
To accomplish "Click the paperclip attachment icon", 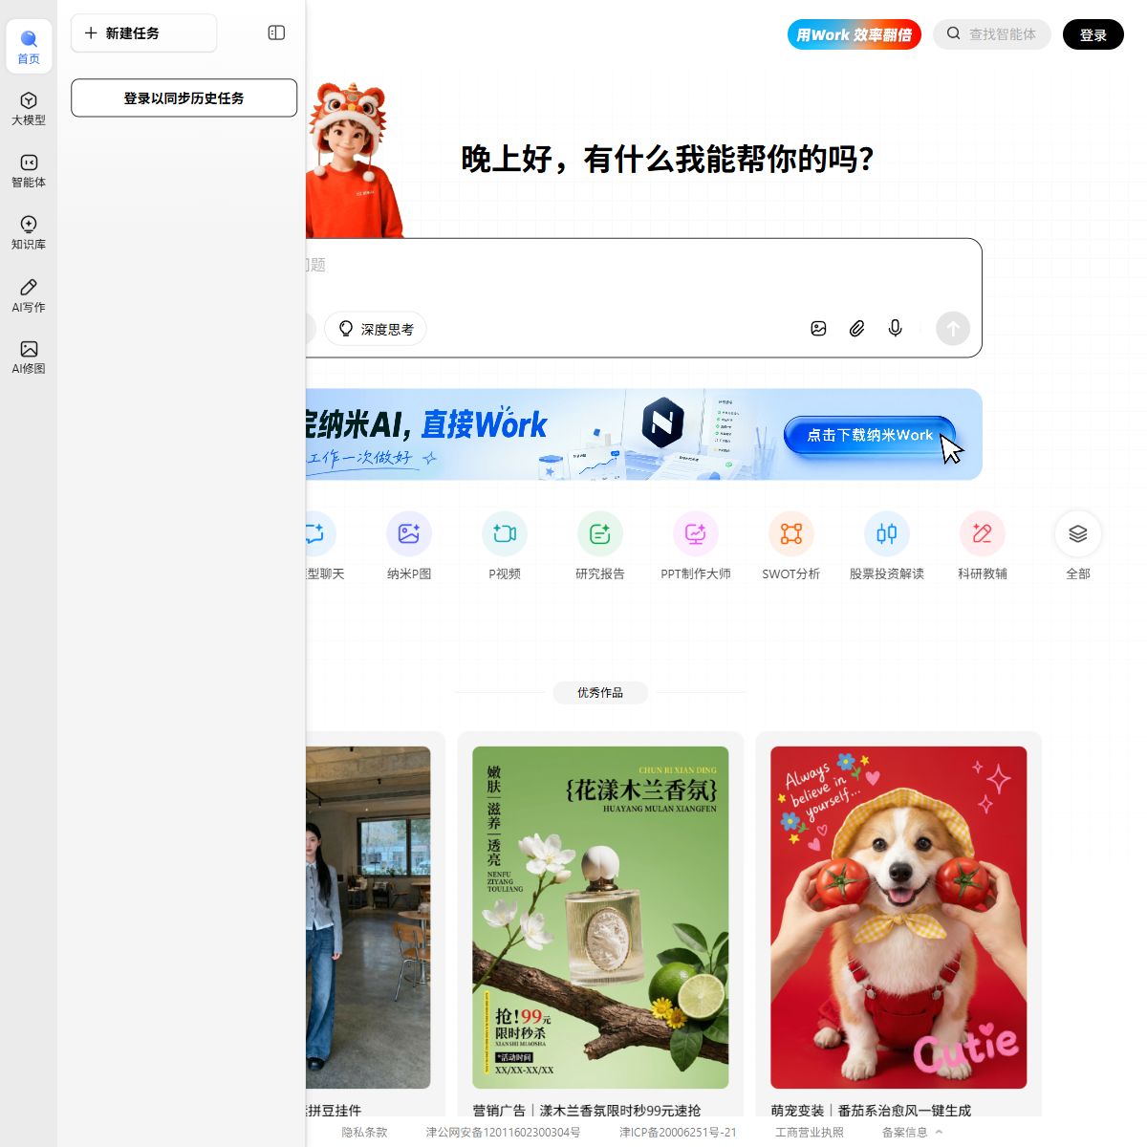I will point(856,329).
